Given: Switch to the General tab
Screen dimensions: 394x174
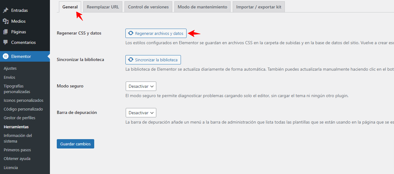Looking at the screenshot, I should coord(70,7).
